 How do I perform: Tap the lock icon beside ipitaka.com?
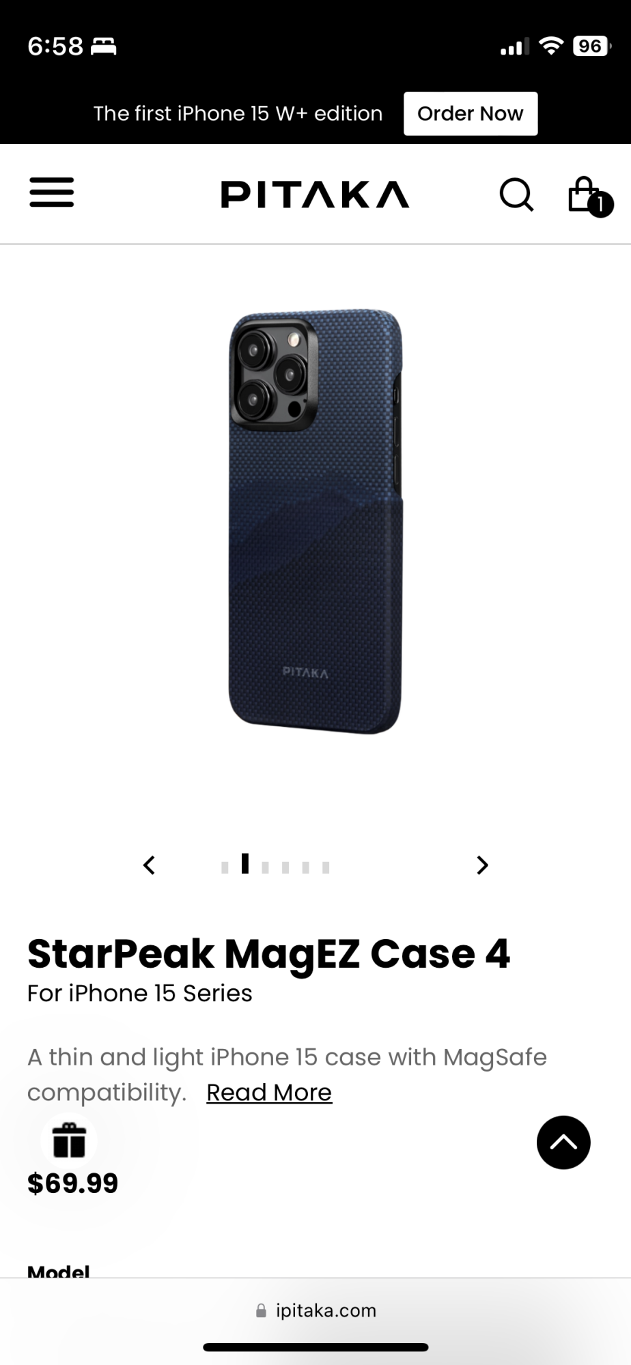tap(261, 1310)
